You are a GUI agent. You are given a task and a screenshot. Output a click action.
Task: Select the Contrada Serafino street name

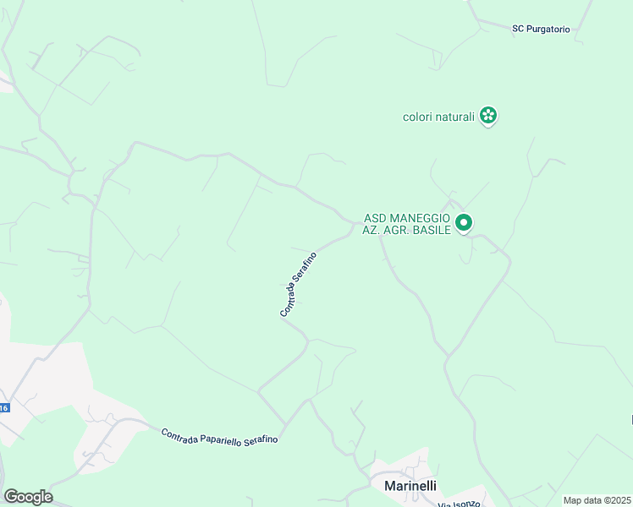click(x=299, y=285)
